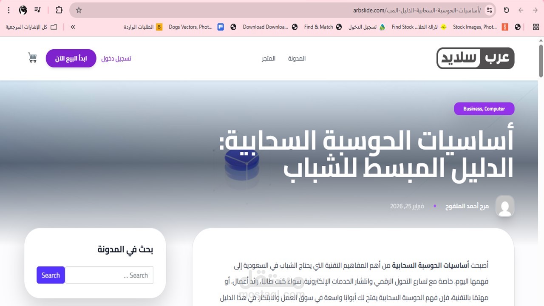
Task: Click author name مرح أحمد الملفوح
Action: [x=467, y=206]
